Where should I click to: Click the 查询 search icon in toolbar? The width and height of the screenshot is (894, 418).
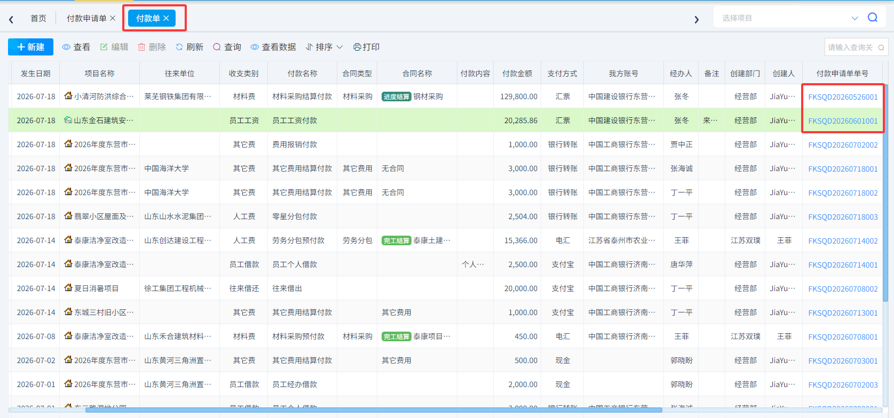(217, 47)
